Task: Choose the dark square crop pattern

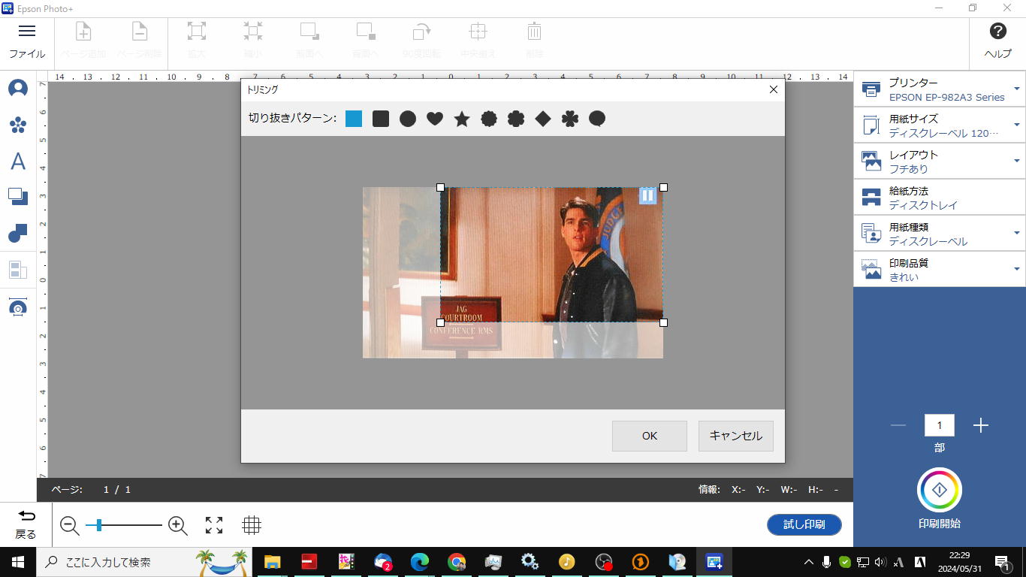Action: pyautogui.click(x=381, y=119)
